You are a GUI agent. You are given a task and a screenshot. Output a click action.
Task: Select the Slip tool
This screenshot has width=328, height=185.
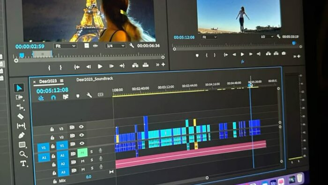click(21, 126)
